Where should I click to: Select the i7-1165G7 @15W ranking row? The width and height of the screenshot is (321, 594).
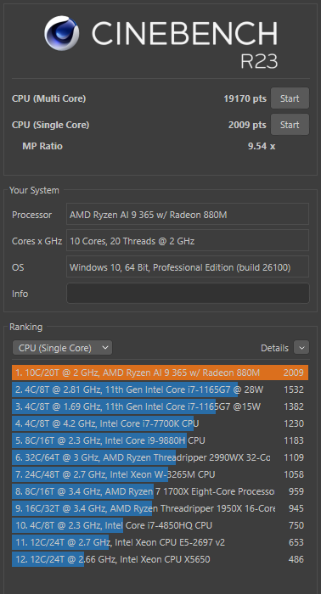pyautogui.click(x=160, y=406)
